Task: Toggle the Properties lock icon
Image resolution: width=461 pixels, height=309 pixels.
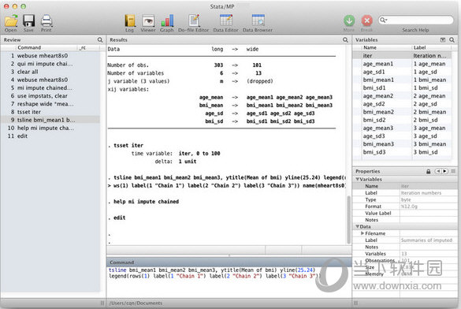Action: click(x=429, y=171)
